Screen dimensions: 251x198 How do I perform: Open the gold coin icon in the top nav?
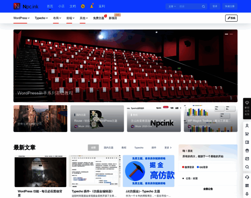[x=83, y=6]
